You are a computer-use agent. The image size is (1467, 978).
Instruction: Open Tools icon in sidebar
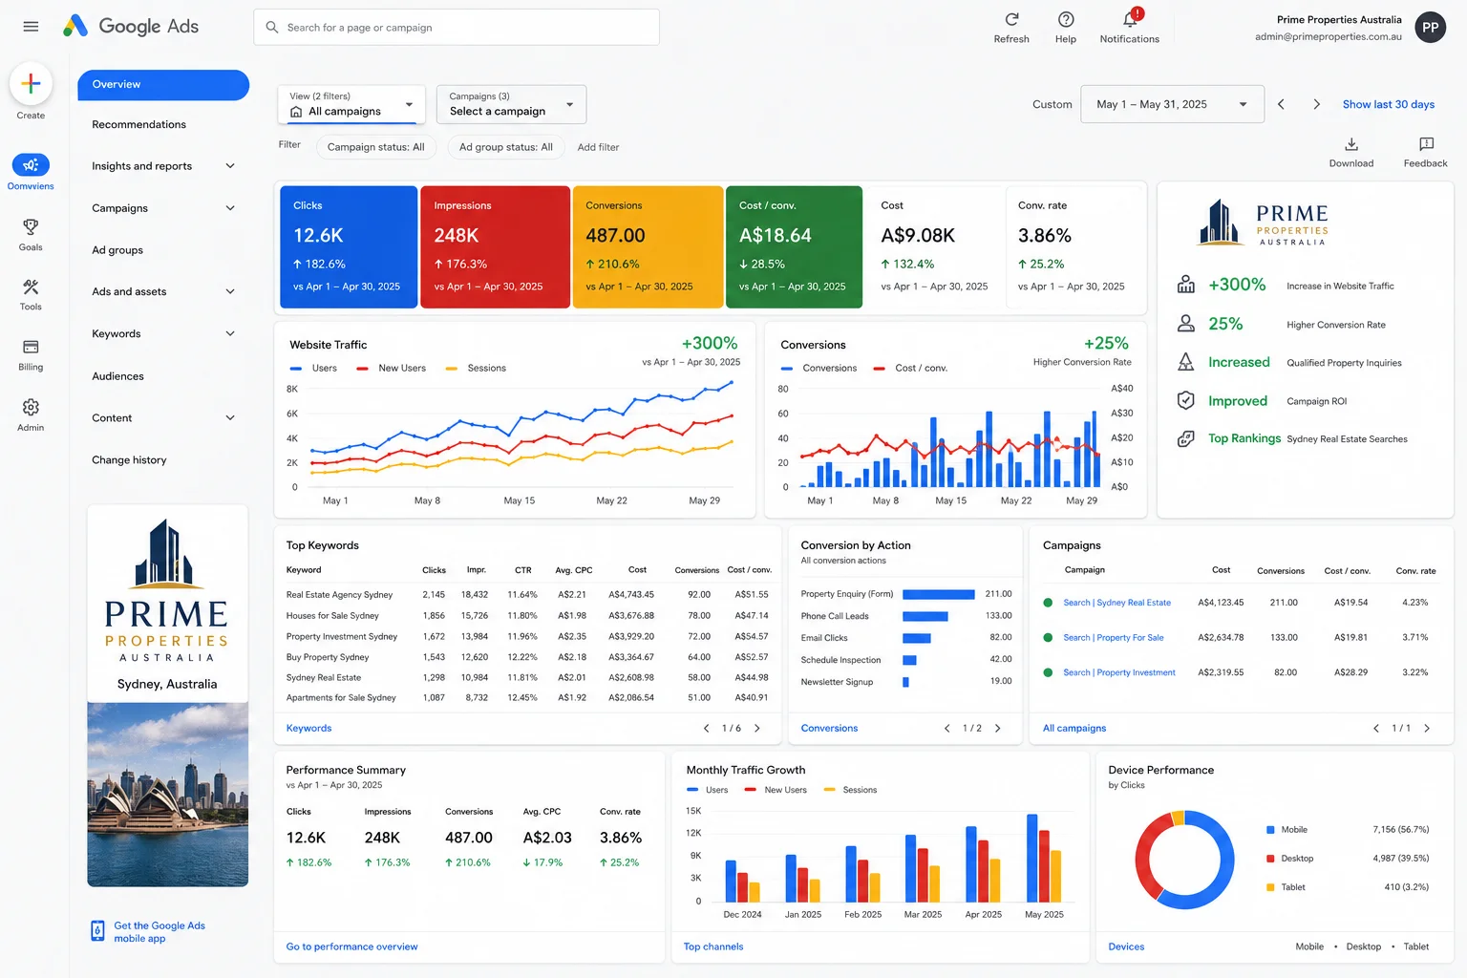tap(31, 287)
